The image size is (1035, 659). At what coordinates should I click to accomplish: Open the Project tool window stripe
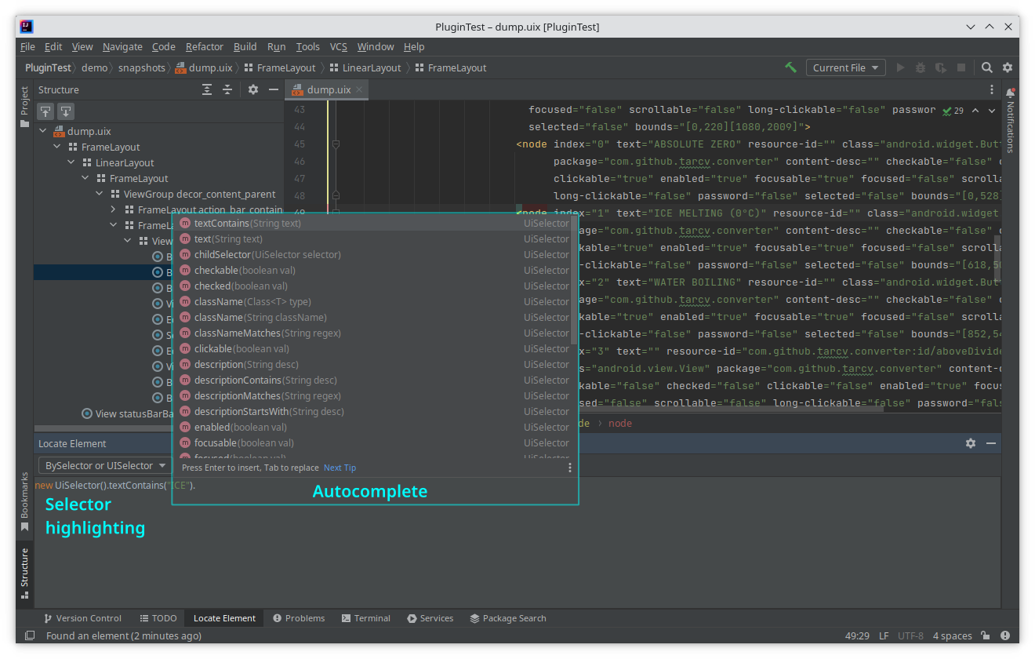24,107
